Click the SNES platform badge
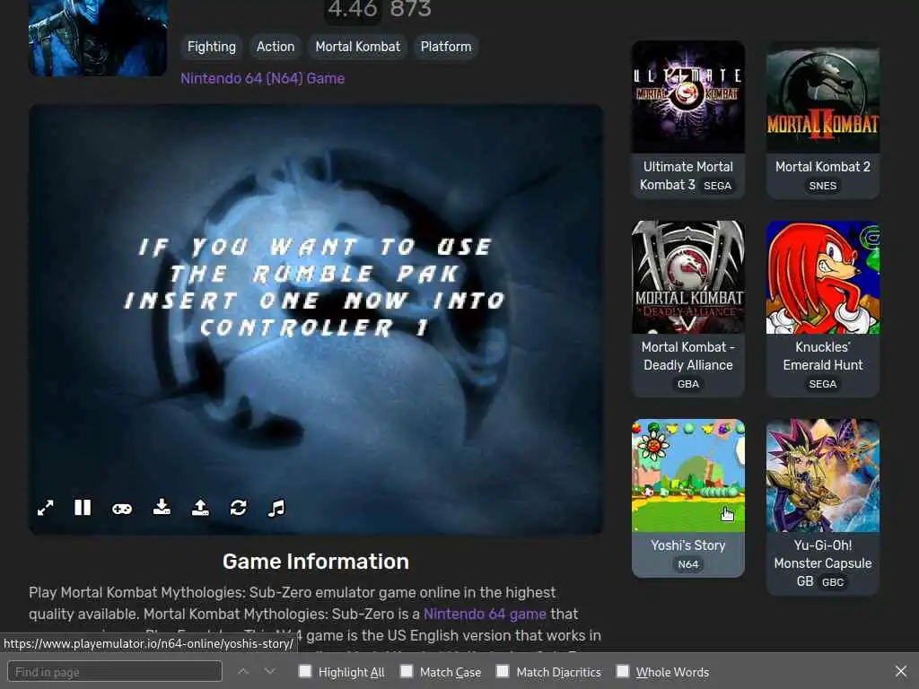 coord(823,186)
